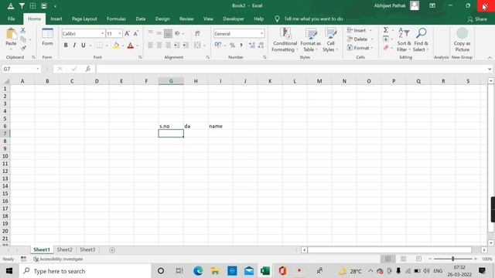Click Accessibility: Investigate in status bar
This screenshot has height=278, width=495.
58,259
